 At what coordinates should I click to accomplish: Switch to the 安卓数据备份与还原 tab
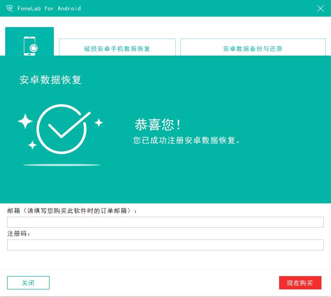(x=253, y=48)
